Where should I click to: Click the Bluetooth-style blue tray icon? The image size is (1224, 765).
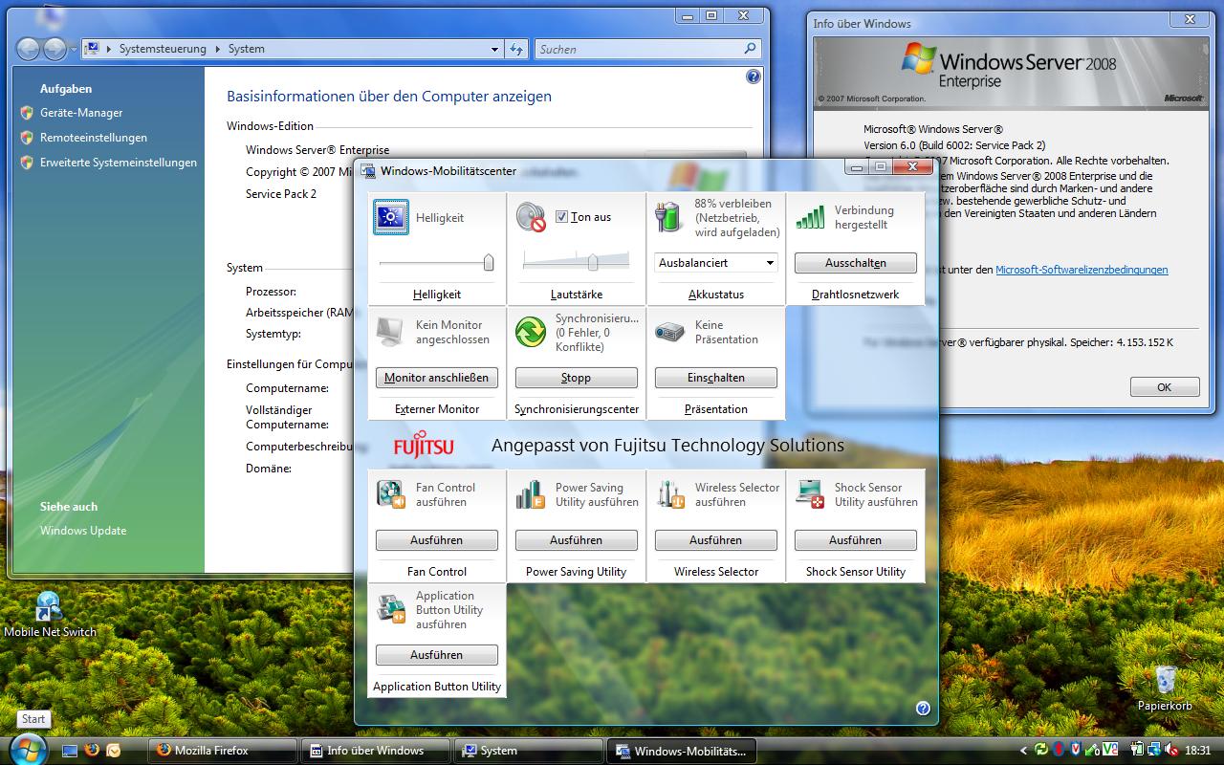1059,750
